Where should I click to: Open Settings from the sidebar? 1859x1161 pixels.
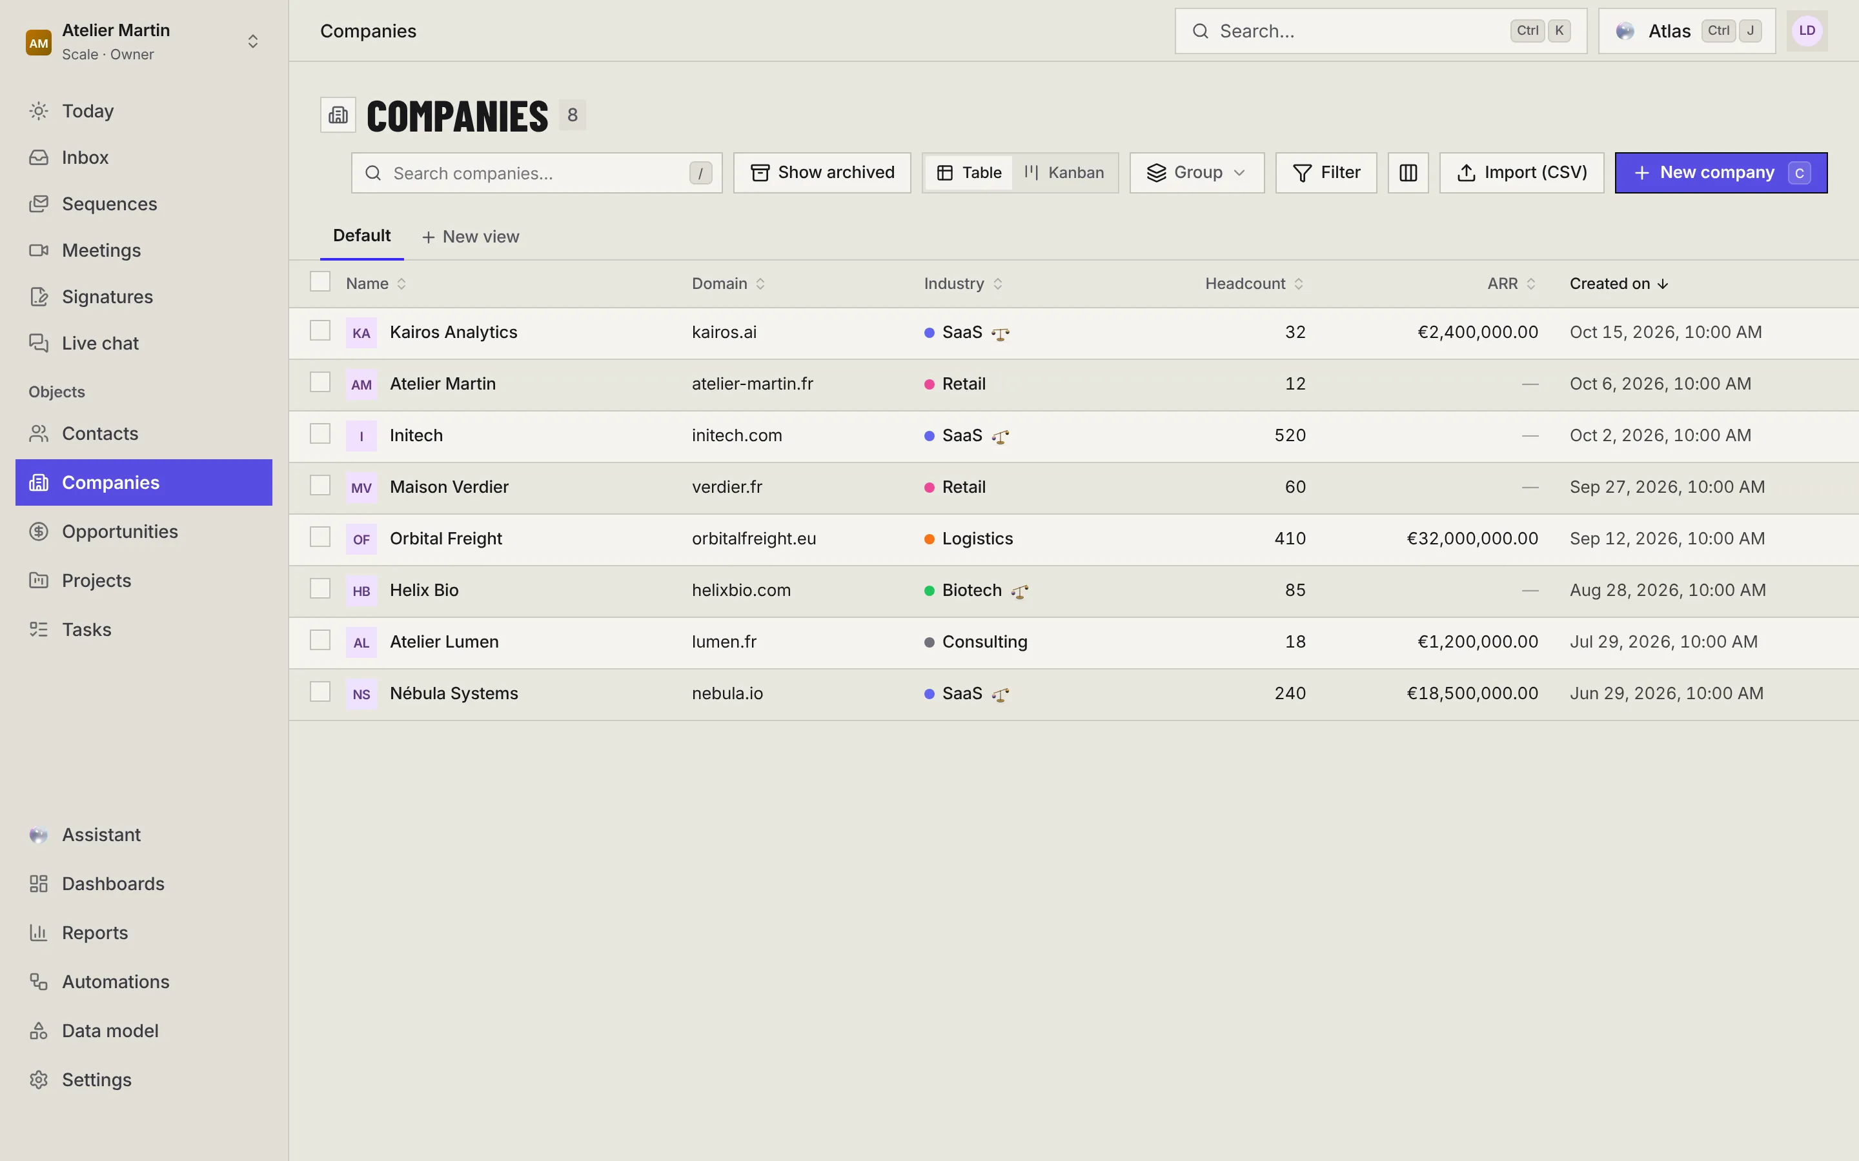click(x=144, y=1080)
